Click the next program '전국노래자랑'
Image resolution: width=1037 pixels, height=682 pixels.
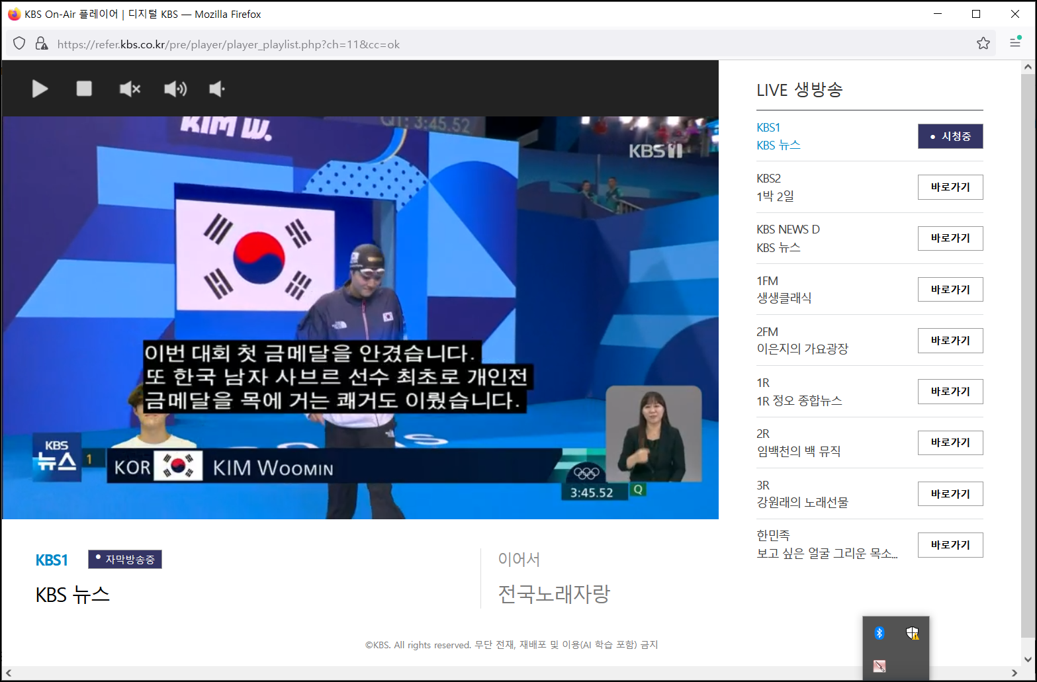tap(554, 594)
